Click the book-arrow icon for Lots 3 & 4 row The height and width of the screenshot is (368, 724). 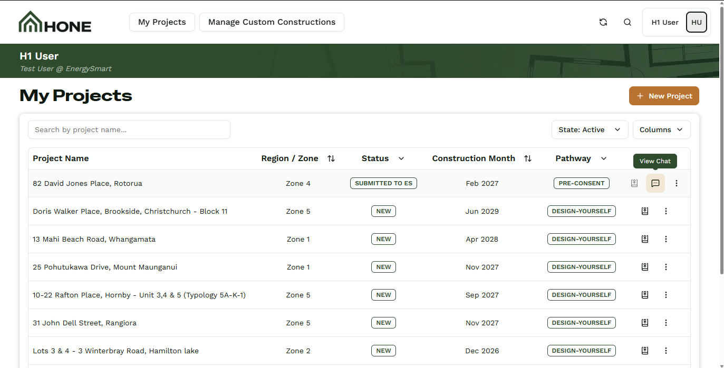pos(644,351)
